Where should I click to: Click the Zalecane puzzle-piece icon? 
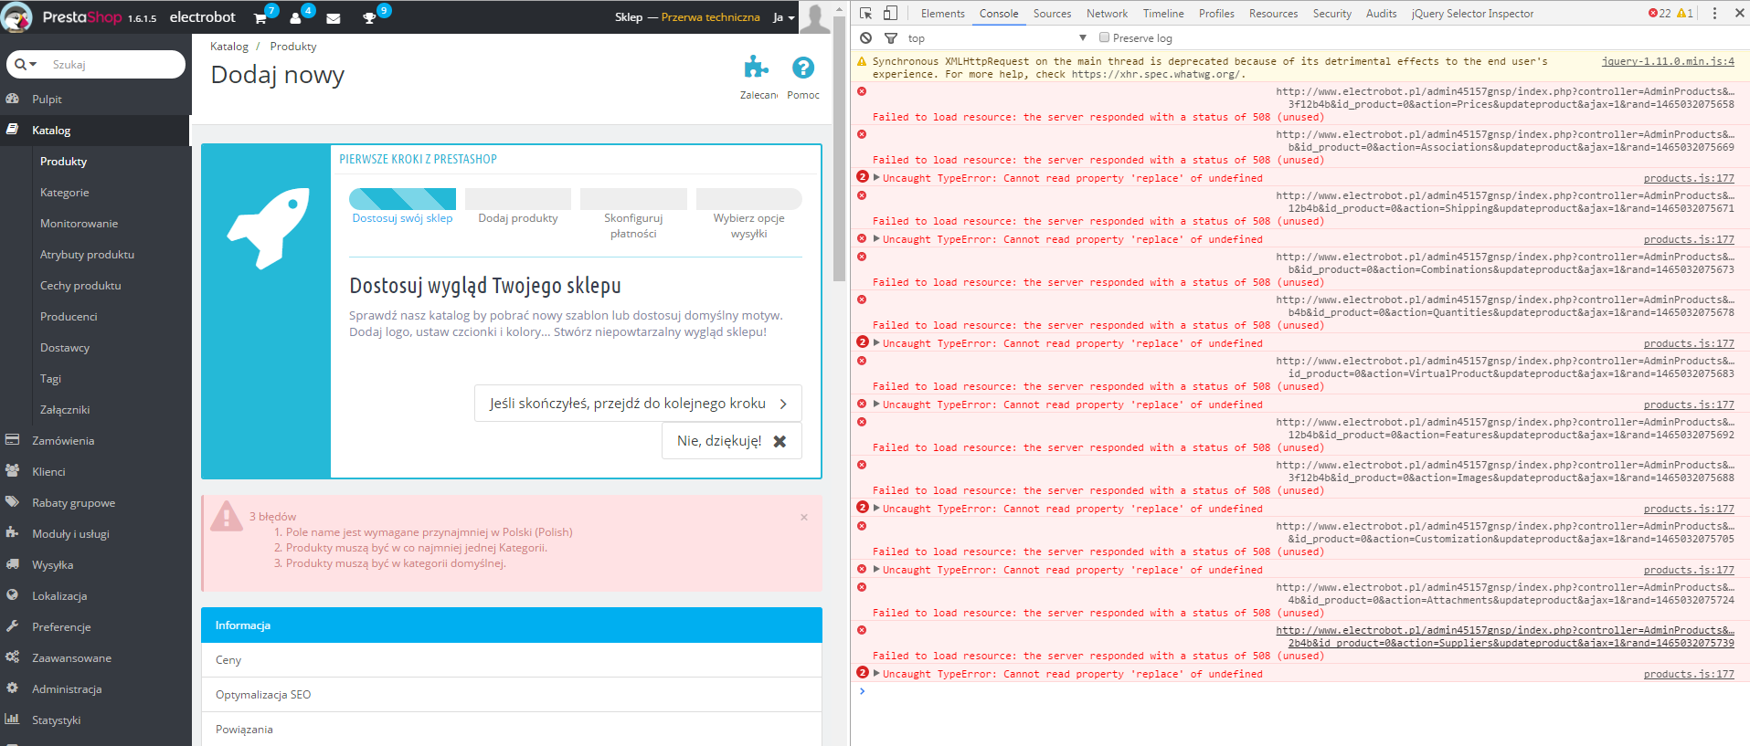point(756,67)
